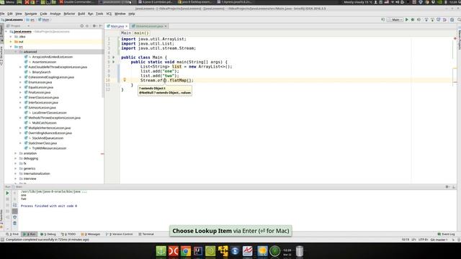Open Double Commander window in top taskbar
Screen dimensions: 461x259
click(77, 2)
